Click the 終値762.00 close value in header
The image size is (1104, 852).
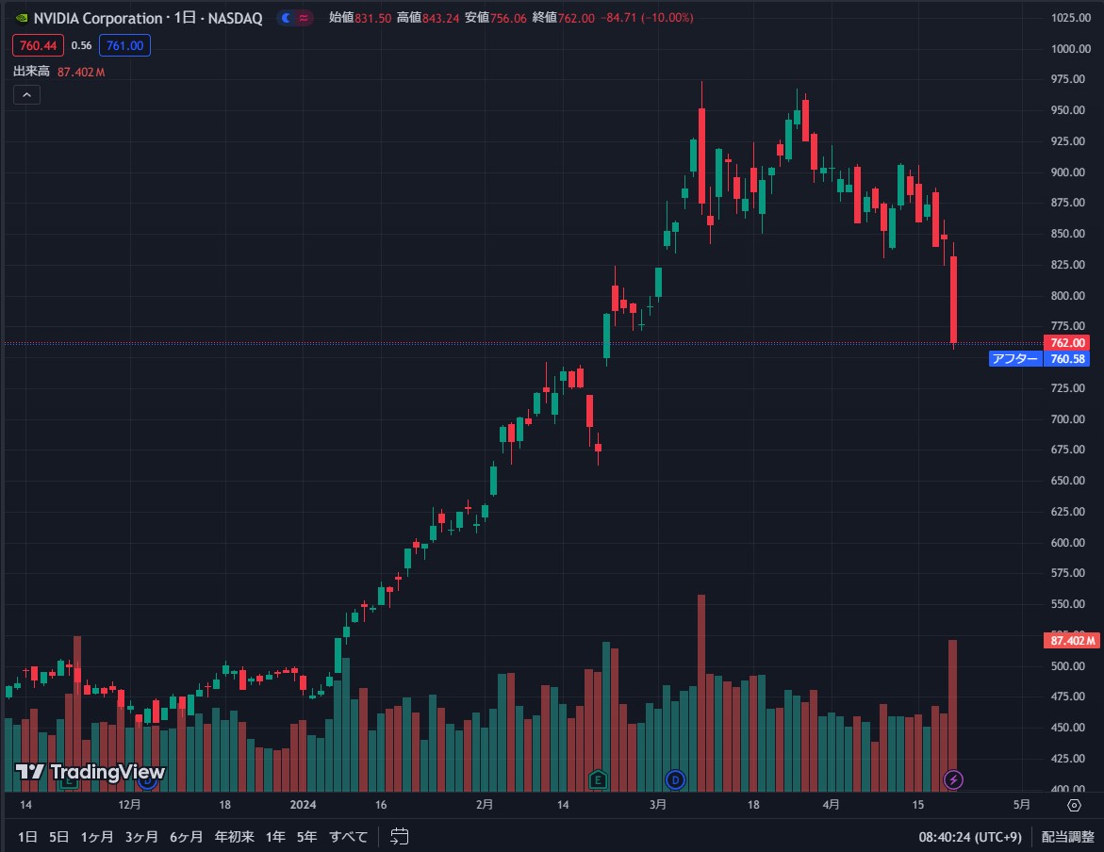click(563, 18)
